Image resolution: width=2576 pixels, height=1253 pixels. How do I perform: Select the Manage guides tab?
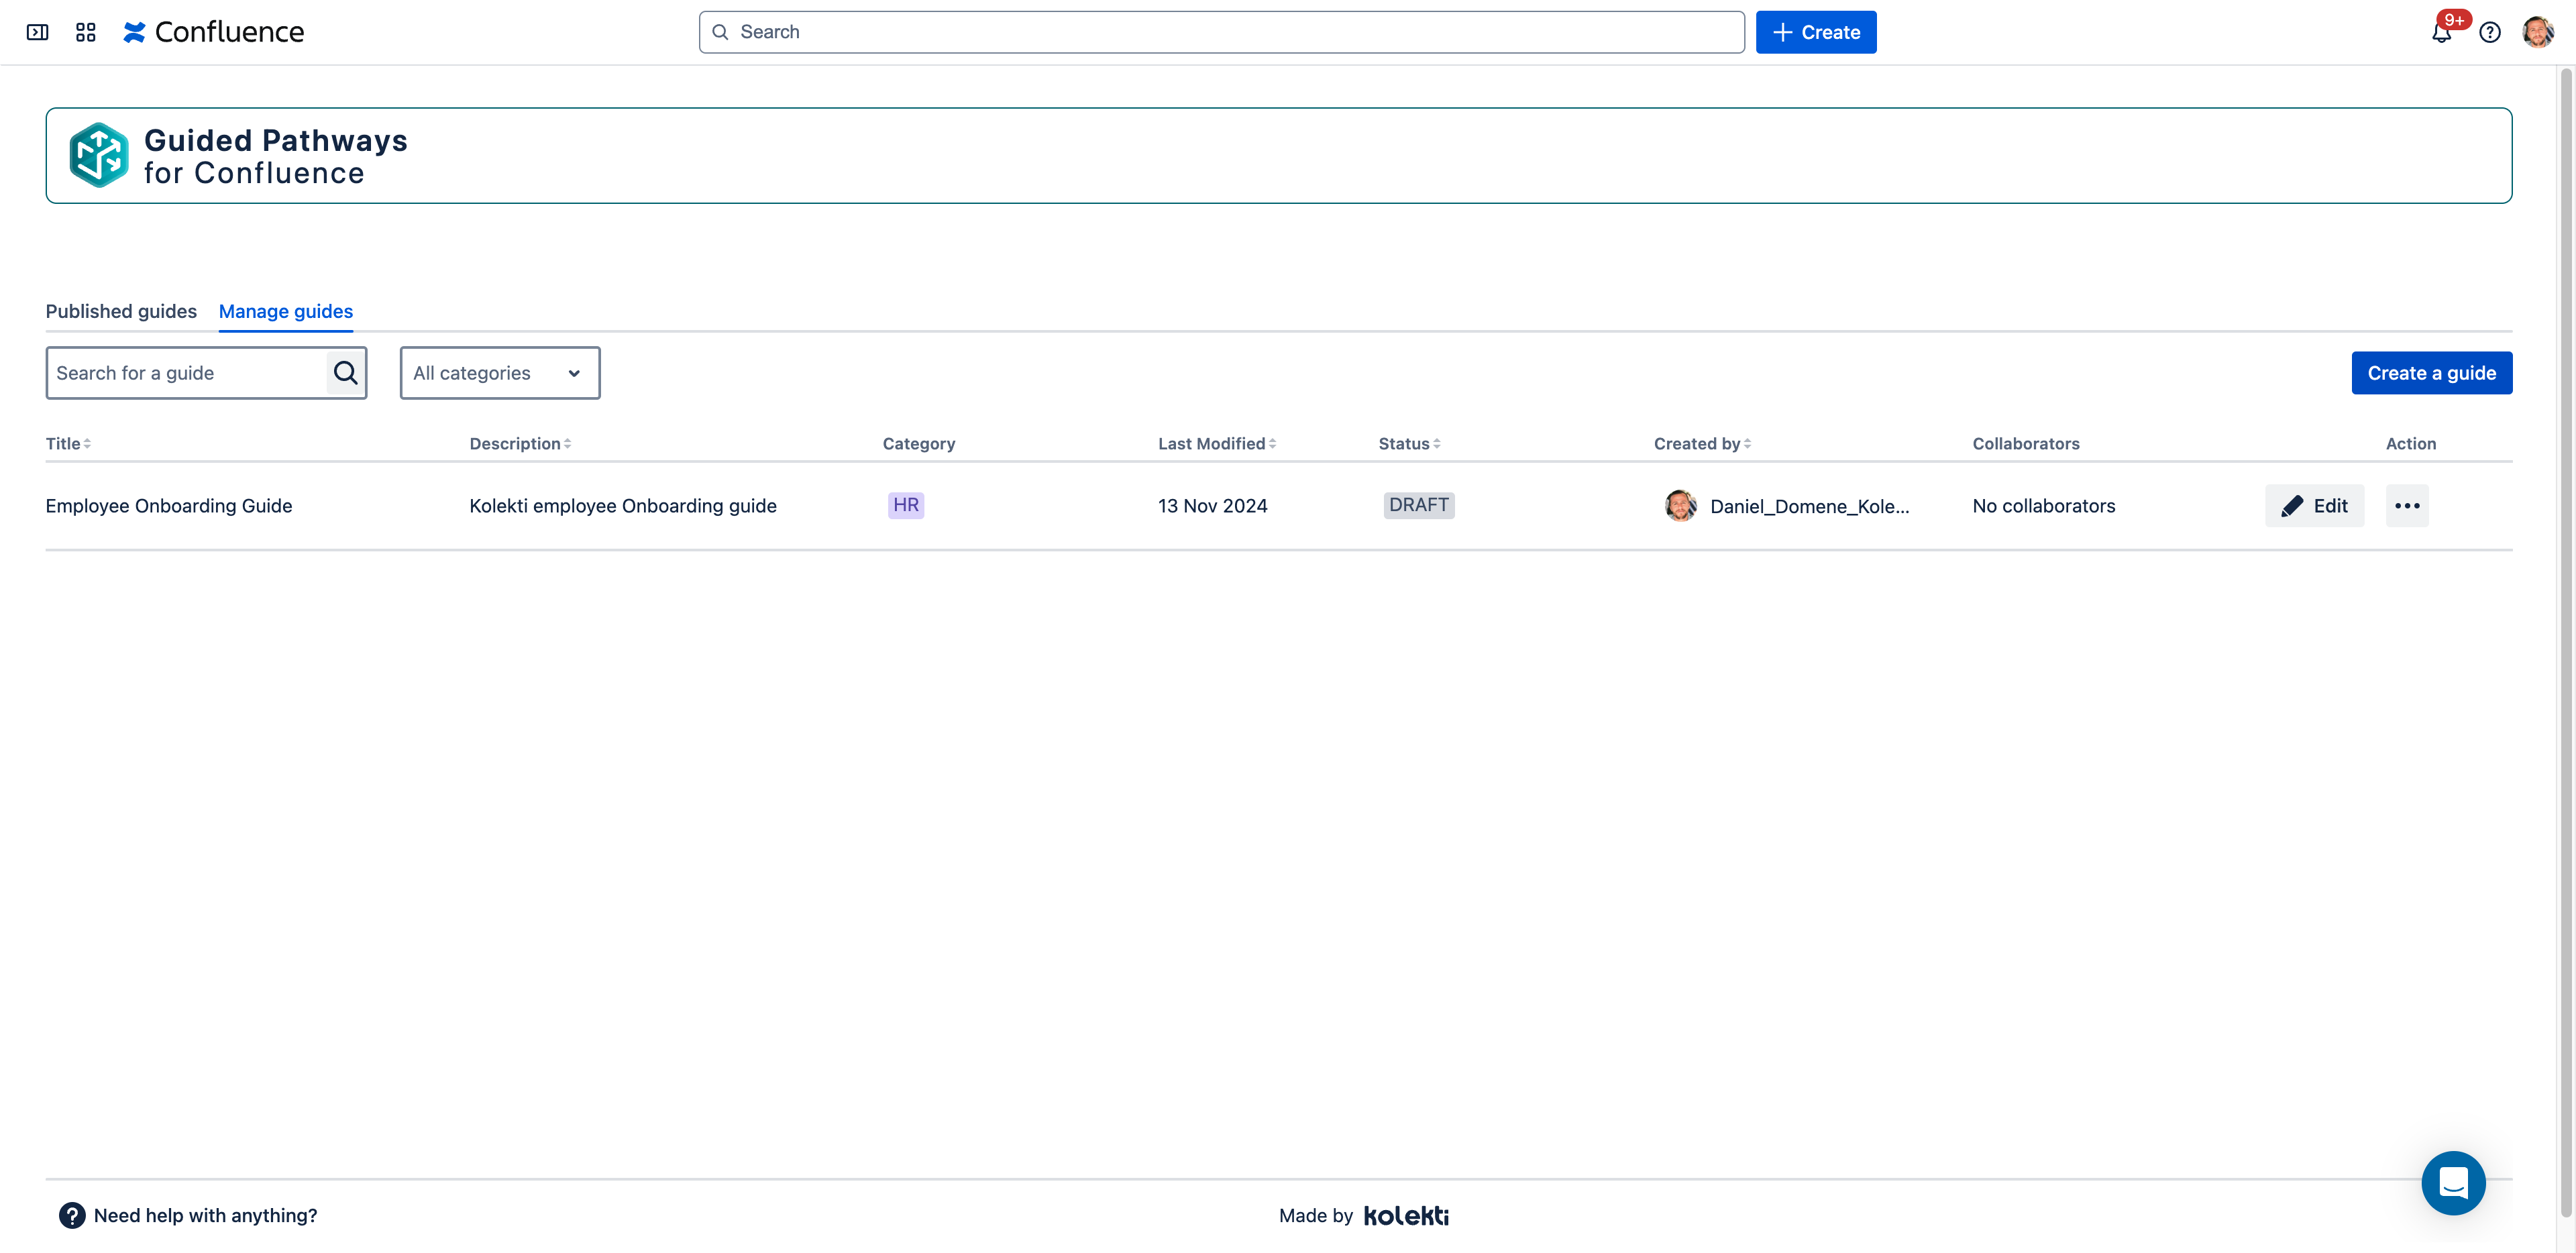[x=286, y=311]
